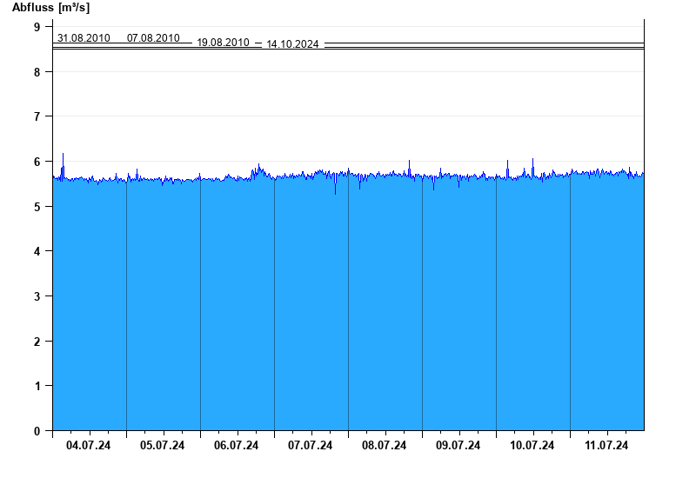Click the y-axis tick value 9
The width and height of the screenshot is (696, 478).
(37, 27)
